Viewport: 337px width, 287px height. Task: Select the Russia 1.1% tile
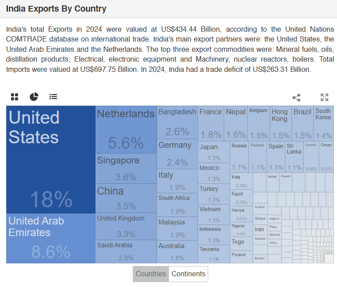(x=239, y=157)
